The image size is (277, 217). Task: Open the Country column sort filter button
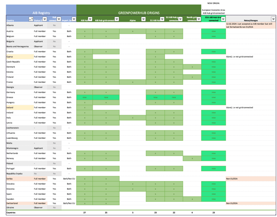pyautogui.click(x=31, y=19)
